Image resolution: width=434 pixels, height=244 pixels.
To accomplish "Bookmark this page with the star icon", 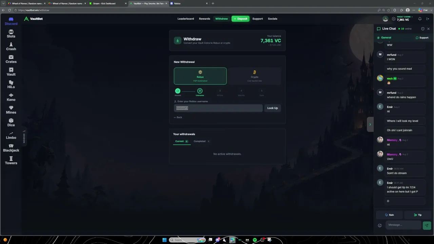I will (x=389, y=10).
